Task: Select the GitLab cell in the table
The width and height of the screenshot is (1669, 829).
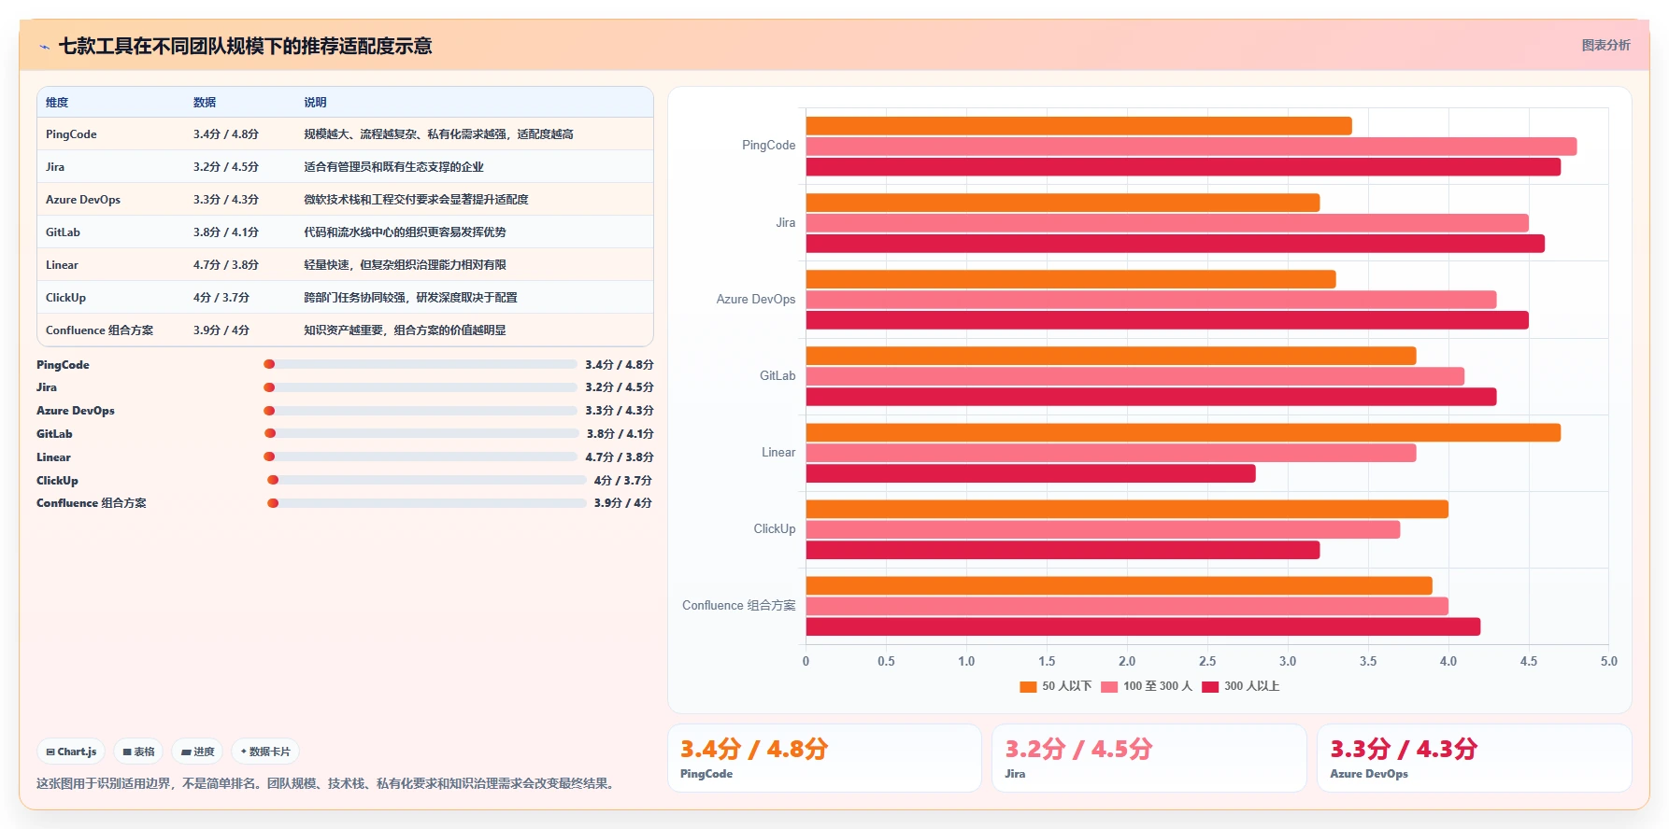Action: [63, 232]
